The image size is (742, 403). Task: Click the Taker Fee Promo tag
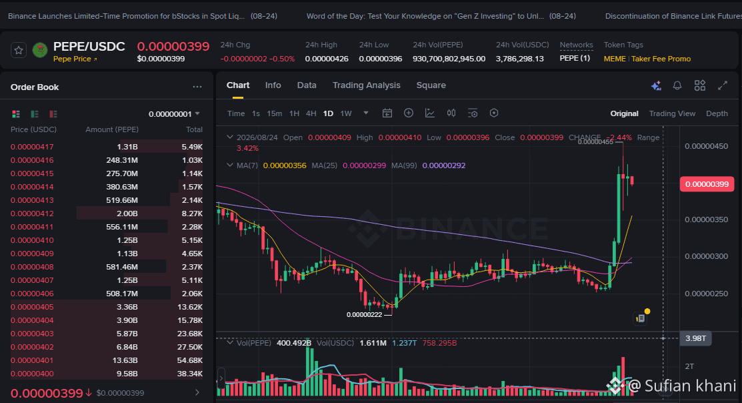pos(661,59)
